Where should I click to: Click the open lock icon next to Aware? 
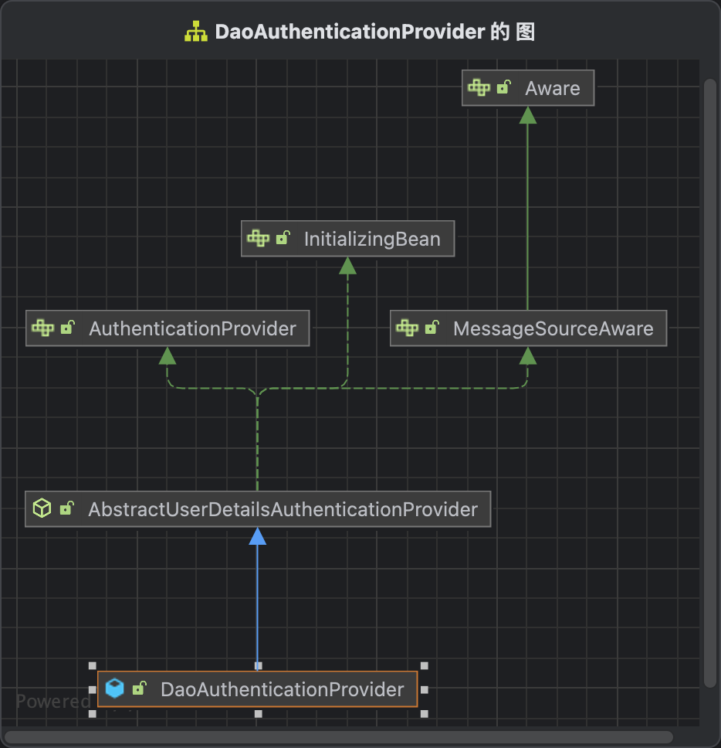[503, 87]
